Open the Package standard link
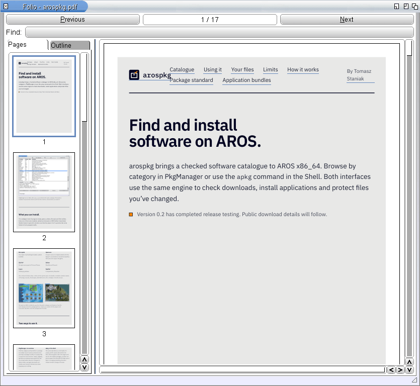Image resolution: width=420 pixels, height=386 pixels. coord(192,80)
